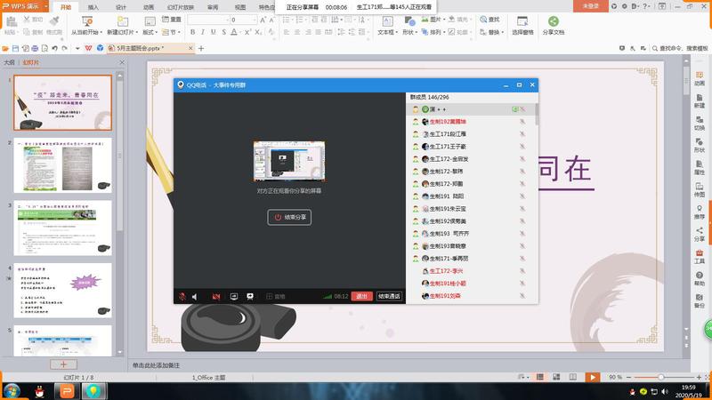
Task: Open the chat bubble icon in call toolbar
Action: click(x=250, y=296)
